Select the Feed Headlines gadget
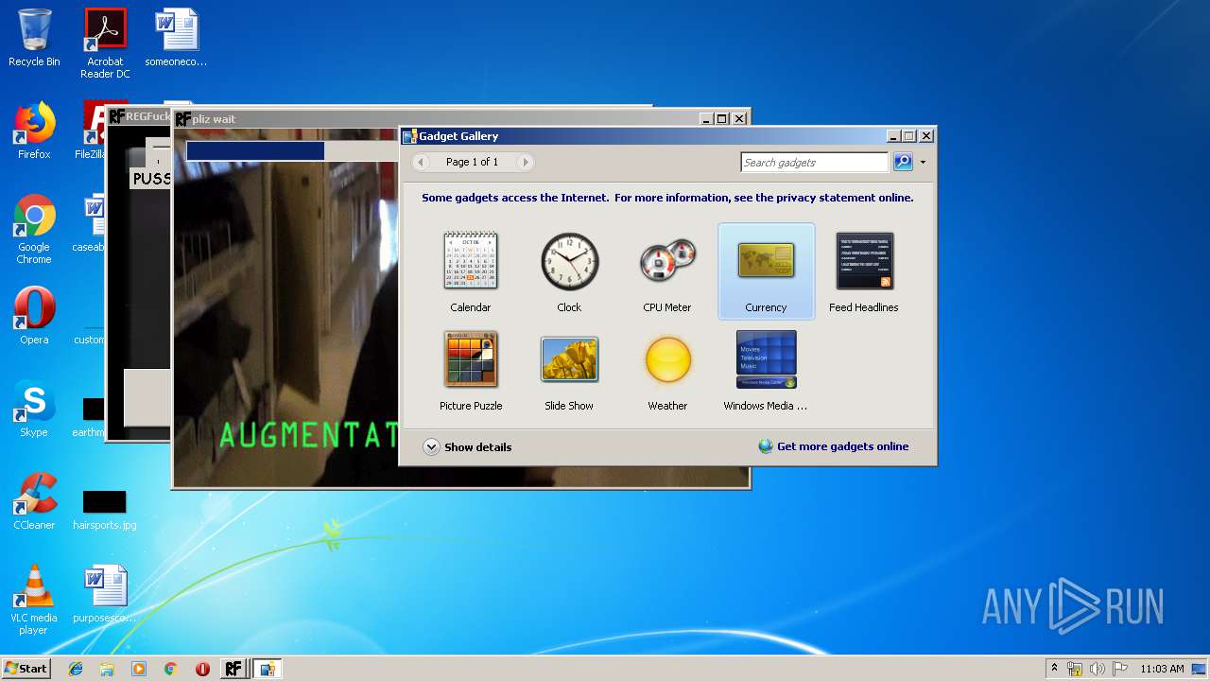Screen dimensions: 1210x681 tap(864, 271)
